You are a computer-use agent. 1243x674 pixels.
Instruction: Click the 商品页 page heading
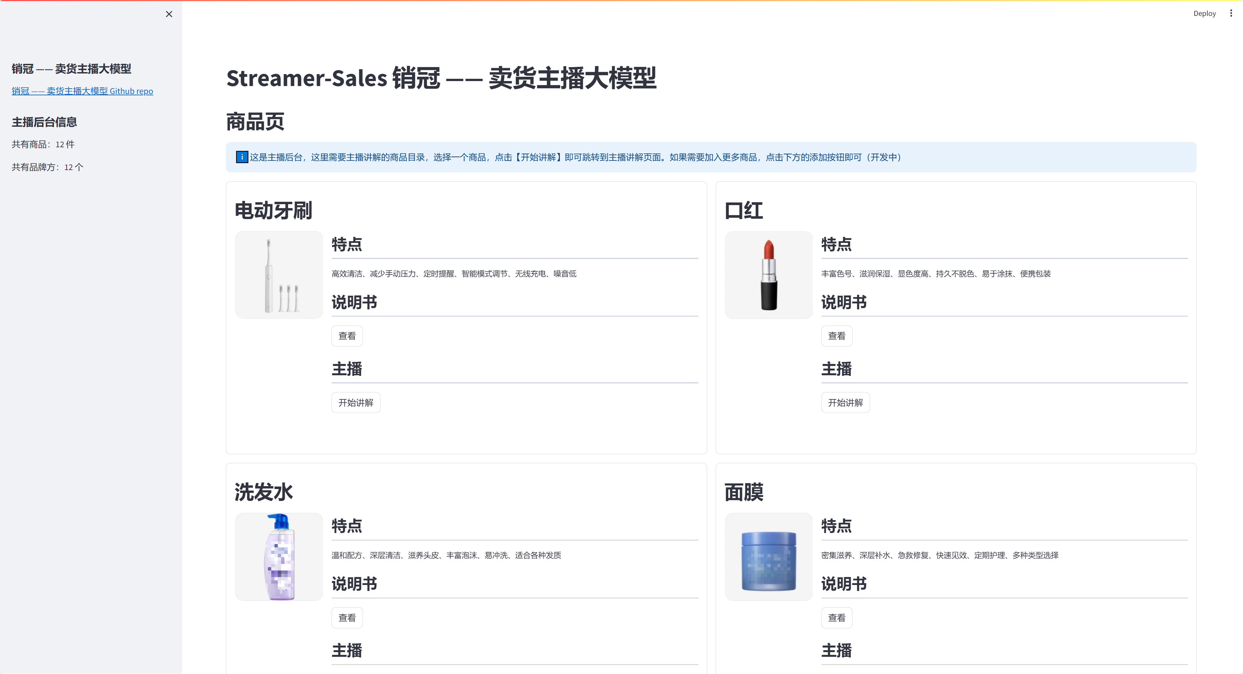point(255,121)
